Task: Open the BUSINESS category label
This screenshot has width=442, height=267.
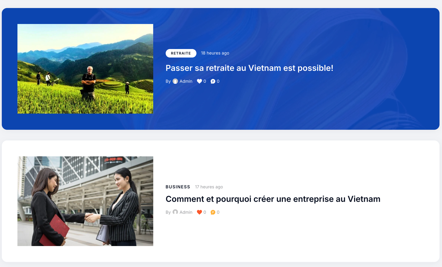Action: pos(178,187)
